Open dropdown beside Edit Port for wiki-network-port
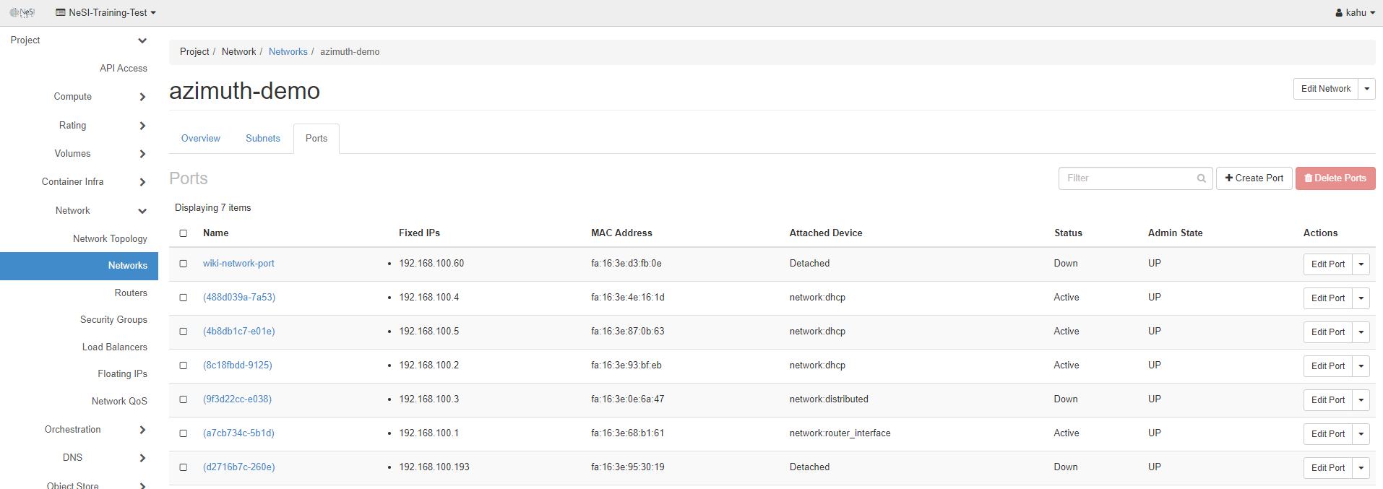The height and width of the screenshot is (489, 1383). click(x=1361, y=264)
